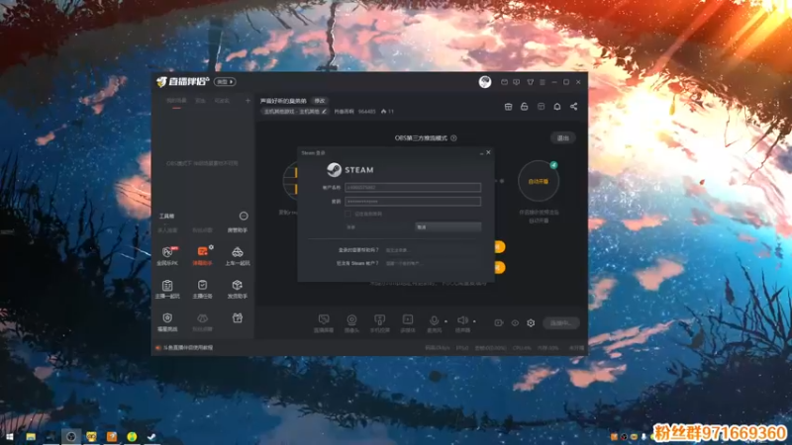Switch to the first scene tab

click(176, 101)
